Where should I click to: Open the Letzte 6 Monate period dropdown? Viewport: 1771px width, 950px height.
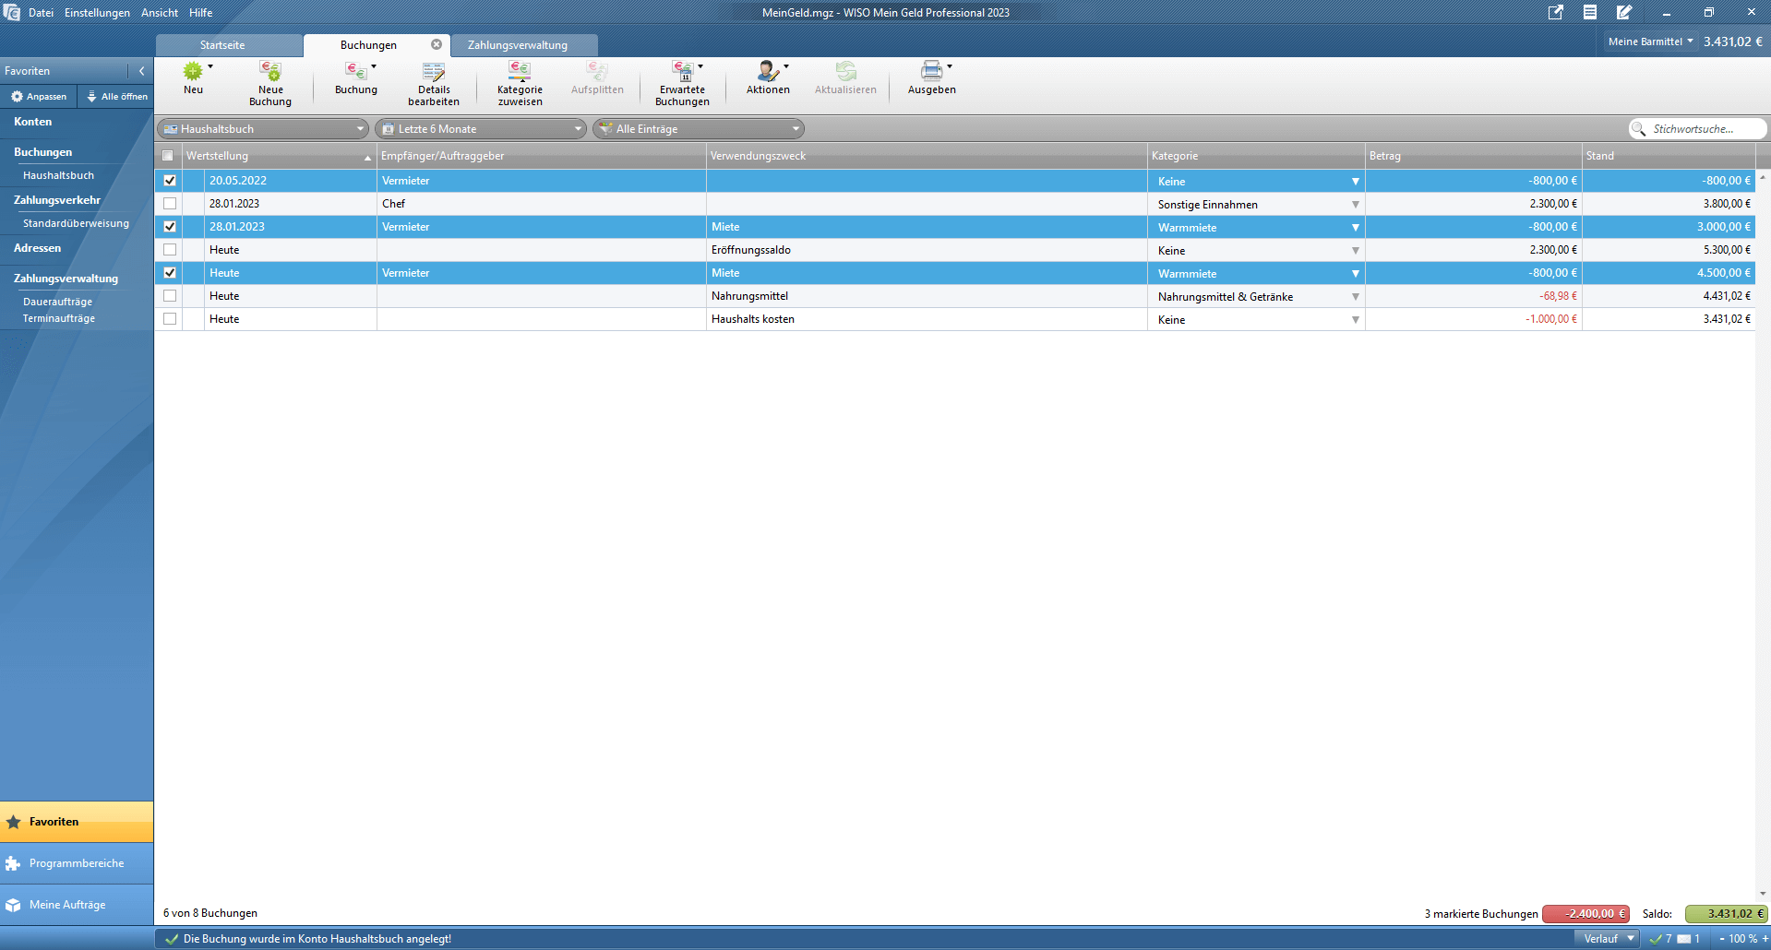pos(481,129)
